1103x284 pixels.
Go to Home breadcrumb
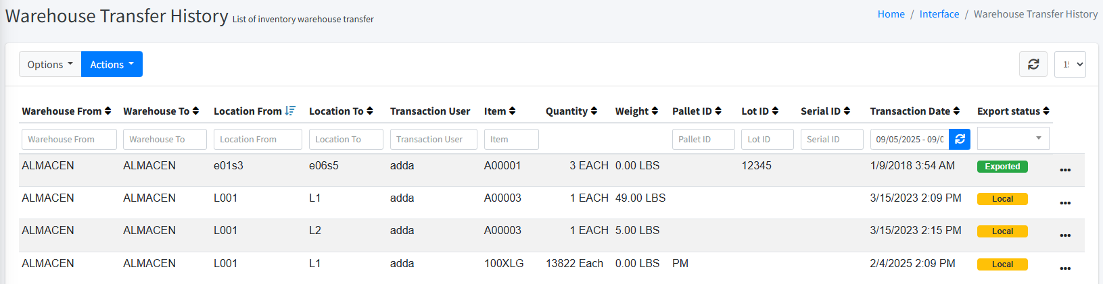(891, 14)
